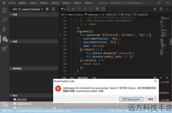Stop the debugging session

(103, 9)
